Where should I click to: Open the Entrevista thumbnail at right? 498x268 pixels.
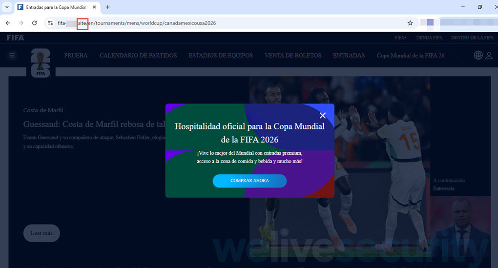pyautogui.click(x=460, y=226)
